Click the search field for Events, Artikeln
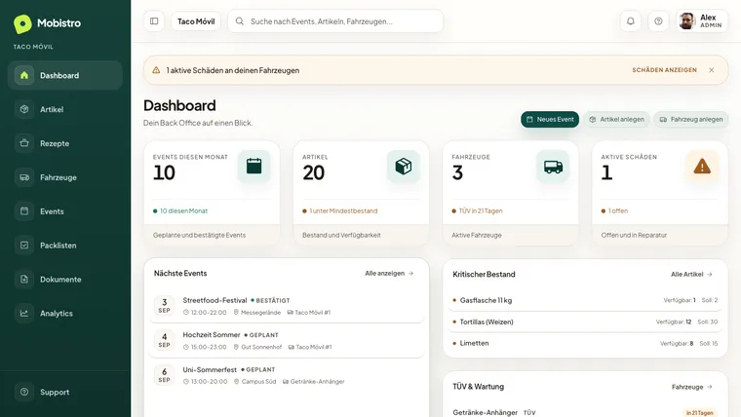 coord(335,21)
